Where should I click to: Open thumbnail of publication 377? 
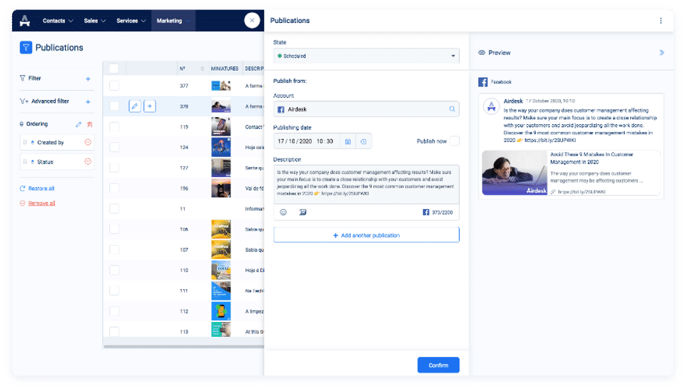pyautogui.click(x=220, y=86)
